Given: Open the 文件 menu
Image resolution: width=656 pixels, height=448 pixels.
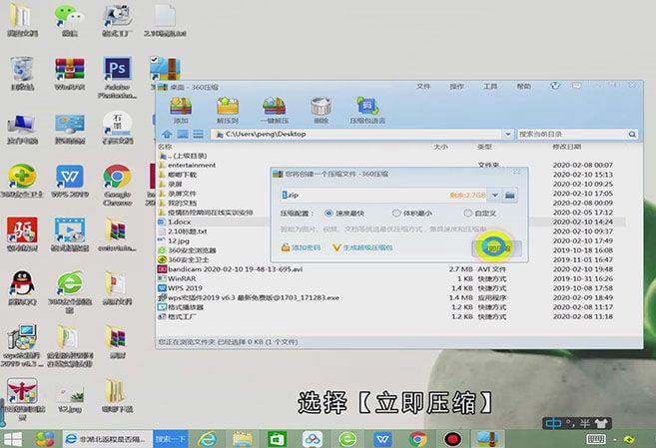Looking at the screenshot, I should coord(423,86).
